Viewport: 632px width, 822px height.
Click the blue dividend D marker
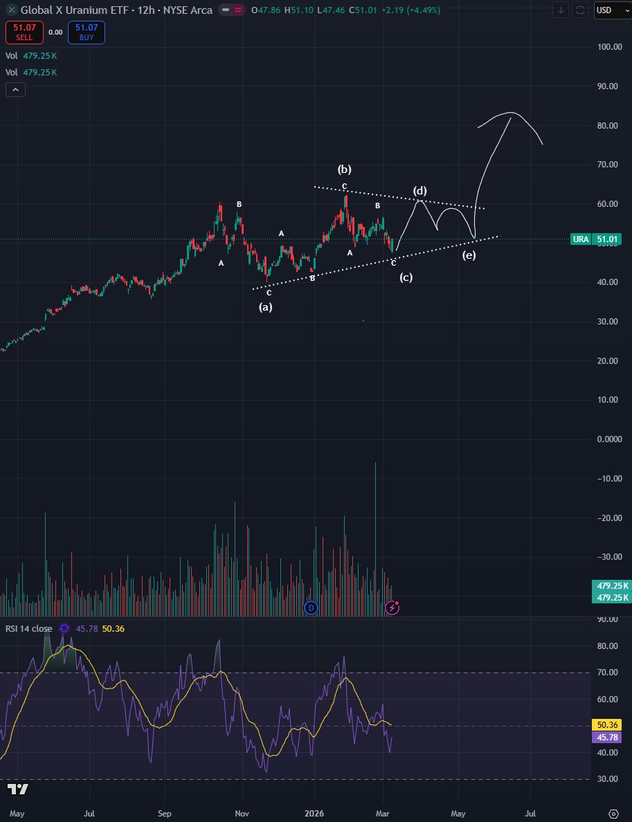coord(311,608)
